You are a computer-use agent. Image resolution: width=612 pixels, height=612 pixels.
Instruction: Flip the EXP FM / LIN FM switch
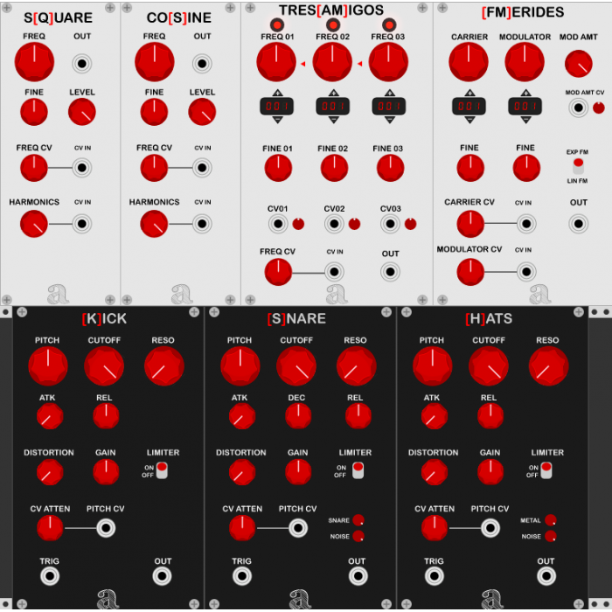click(579, 166)
